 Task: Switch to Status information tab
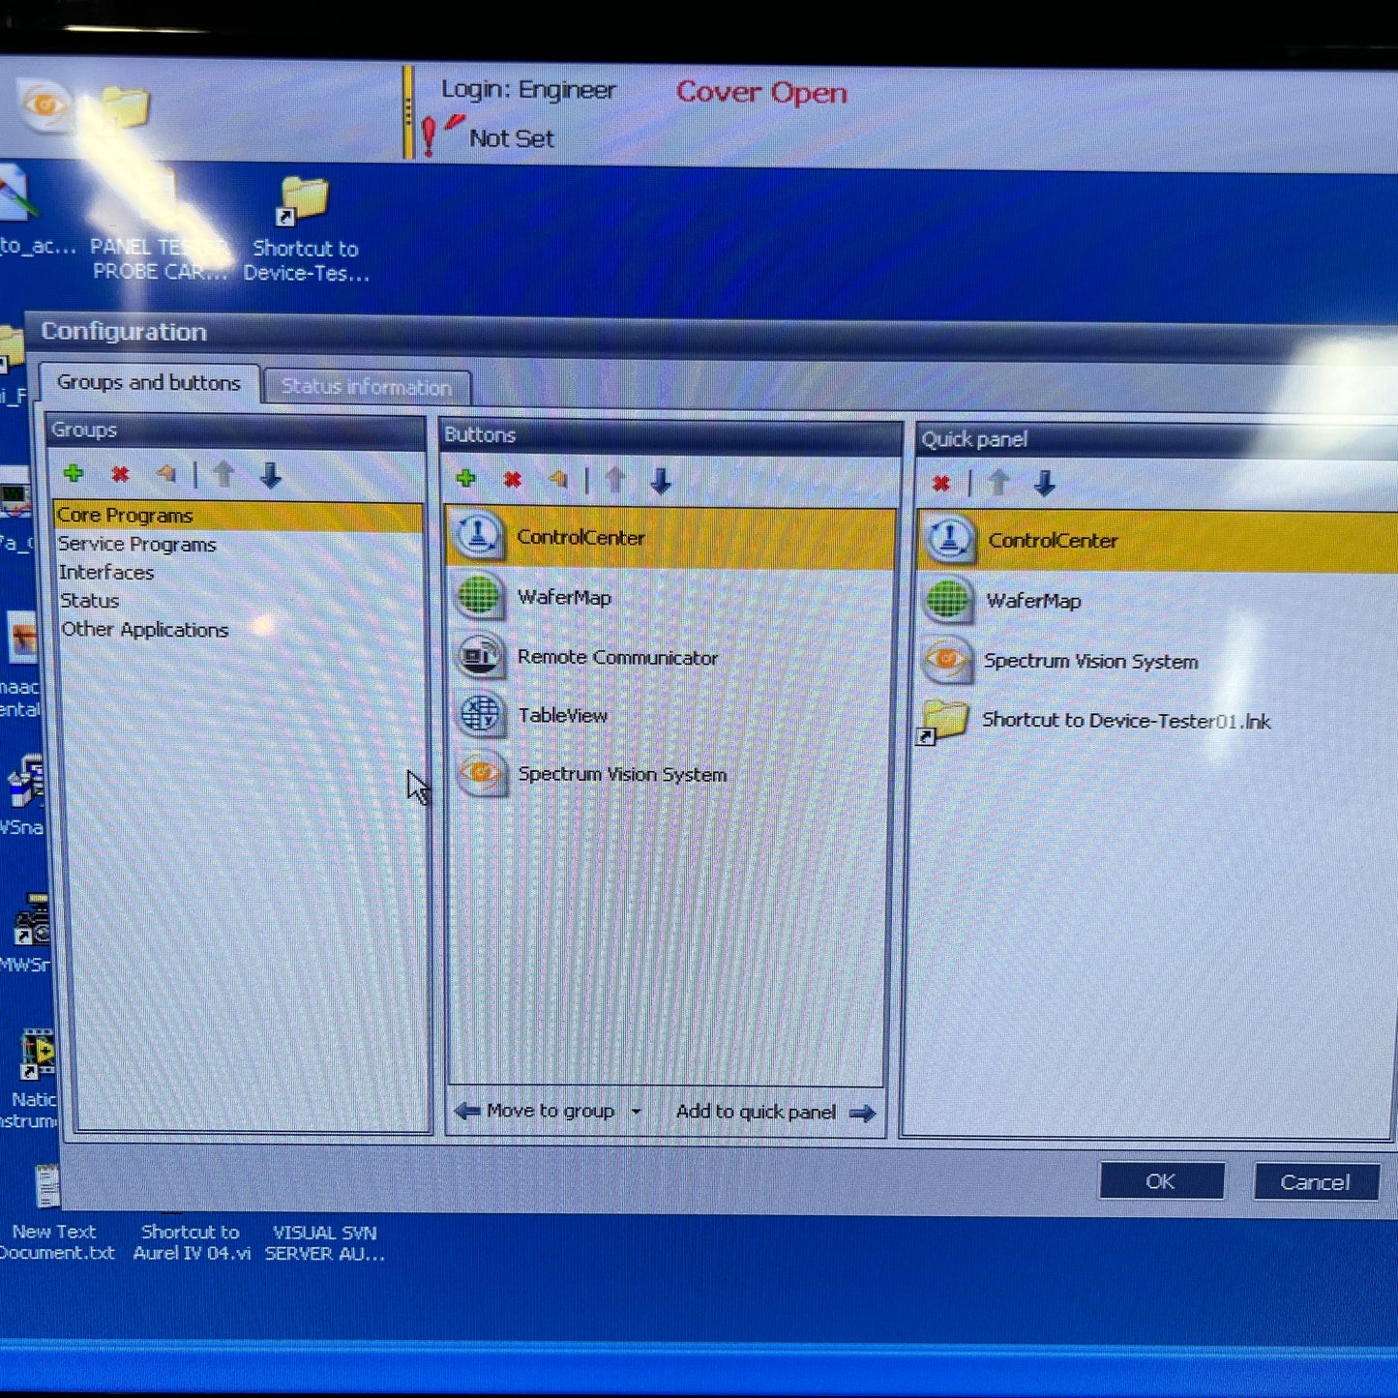(367, 387)
